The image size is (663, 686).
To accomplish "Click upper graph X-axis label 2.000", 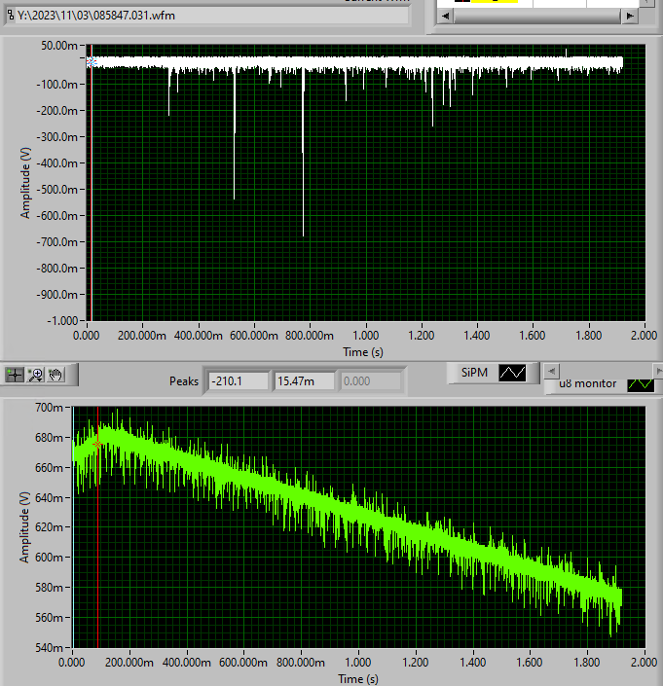I will [x=644, y=336].
